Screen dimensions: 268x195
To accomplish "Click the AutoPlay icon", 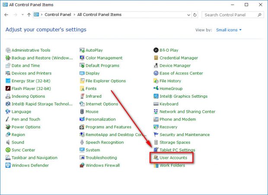I will click(x=82, y=50).
